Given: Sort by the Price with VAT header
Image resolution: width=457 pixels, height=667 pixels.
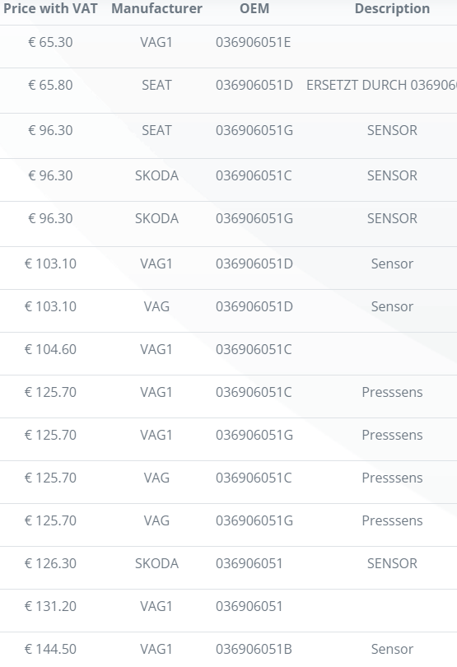Looking at the screenshot, I should (x=50, y=8).
